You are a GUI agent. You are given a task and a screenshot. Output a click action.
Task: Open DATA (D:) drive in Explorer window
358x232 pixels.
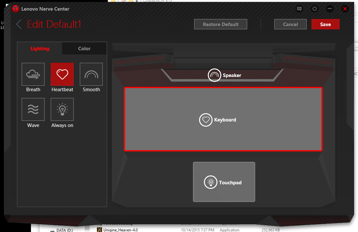click(x=65, y=230)
